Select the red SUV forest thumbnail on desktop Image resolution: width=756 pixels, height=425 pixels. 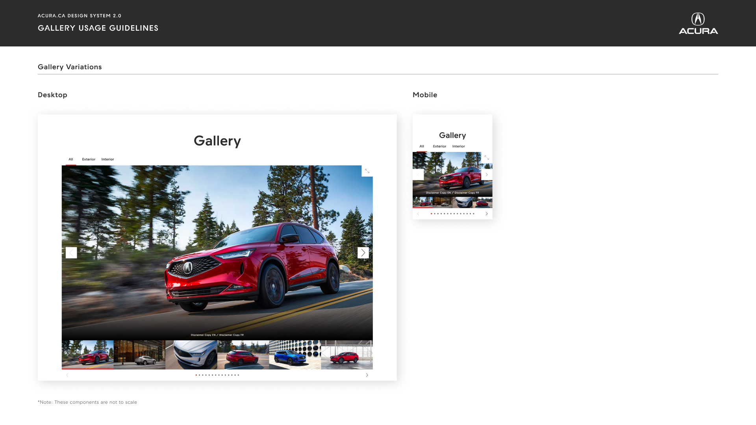(87, 355)
